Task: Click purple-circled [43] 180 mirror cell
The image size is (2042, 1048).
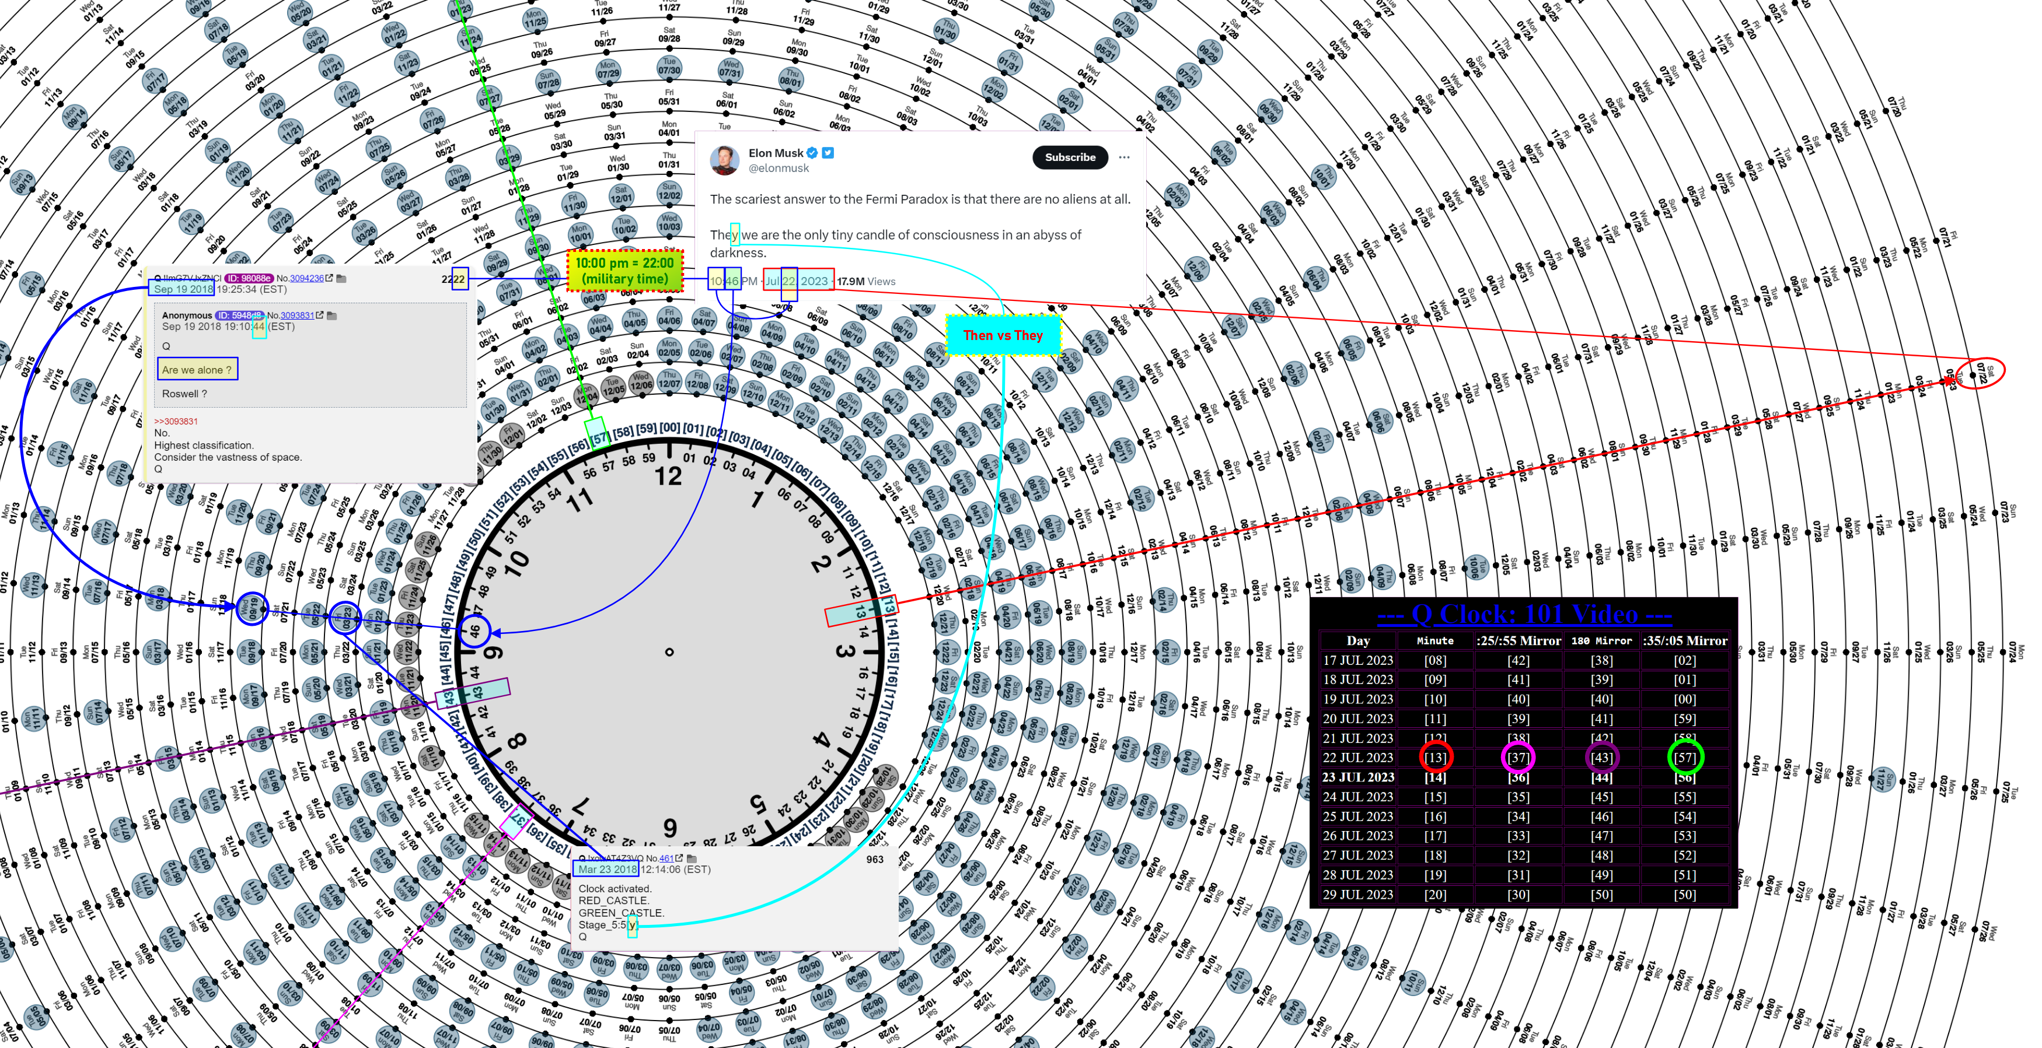Action: [x=1601, y=758]
